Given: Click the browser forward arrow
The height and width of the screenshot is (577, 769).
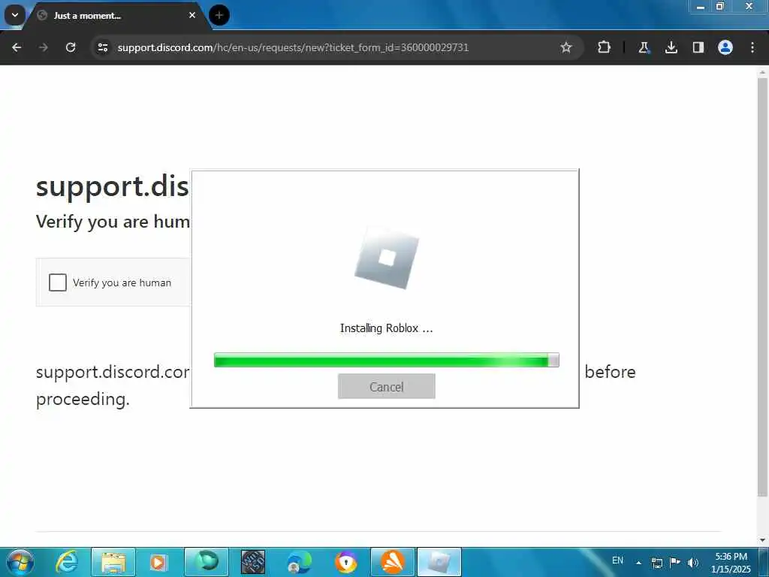Looking at the screenshot, I should 43,47.
